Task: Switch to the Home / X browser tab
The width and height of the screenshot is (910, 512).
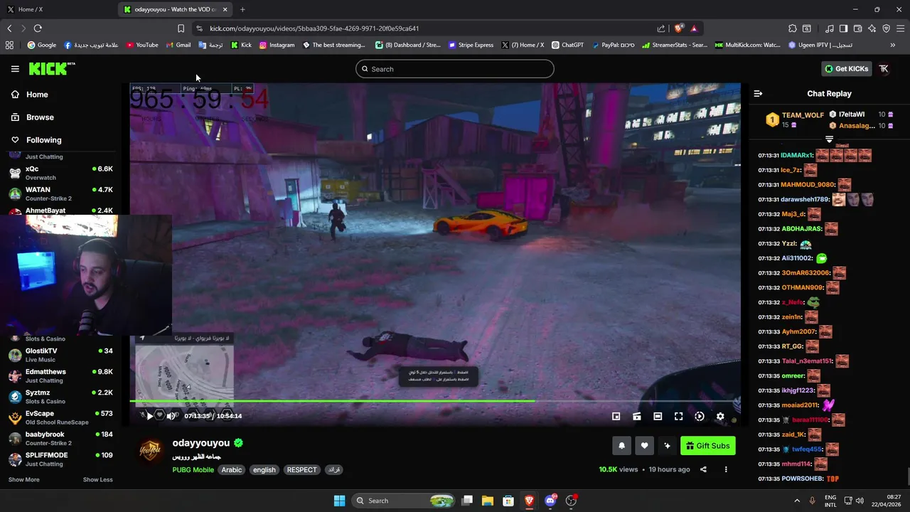Action: [x=57, y=9]
